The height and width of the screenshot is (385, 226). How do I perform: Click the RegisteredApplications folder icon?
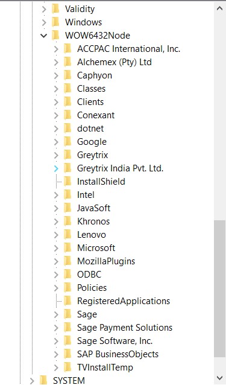[x=67, y=301]
